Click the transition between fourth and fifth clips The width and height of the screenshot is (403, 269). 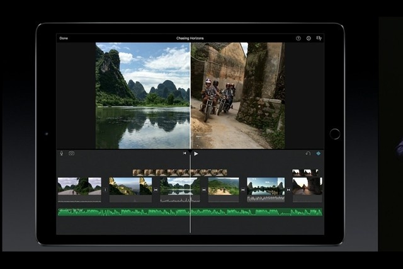[243, 190]
